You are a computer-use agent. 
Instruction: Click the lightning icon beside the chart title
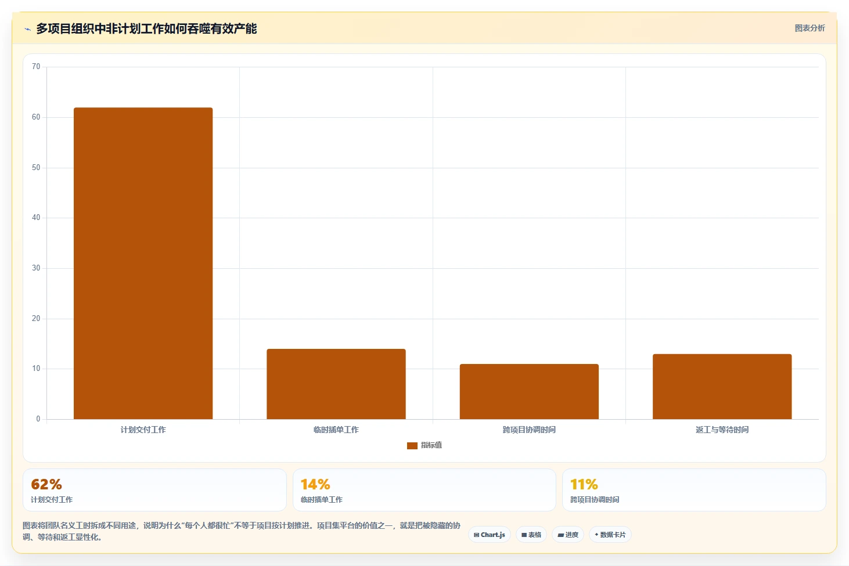(x=27, y=29)
